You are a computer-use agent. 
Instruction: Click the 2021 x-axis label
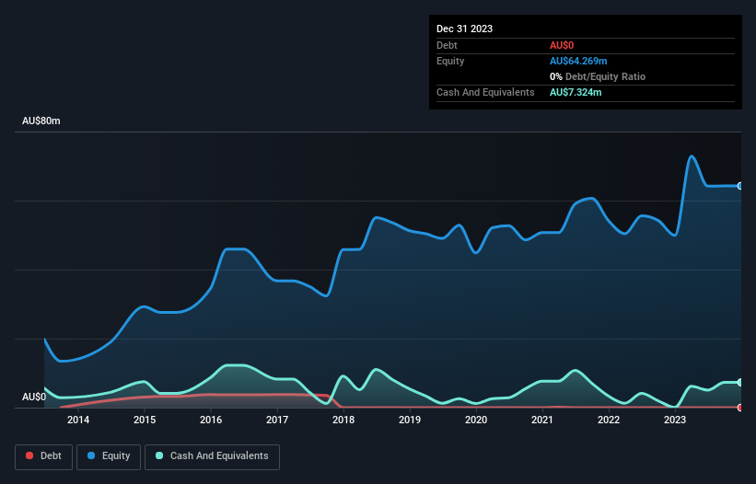542,420
